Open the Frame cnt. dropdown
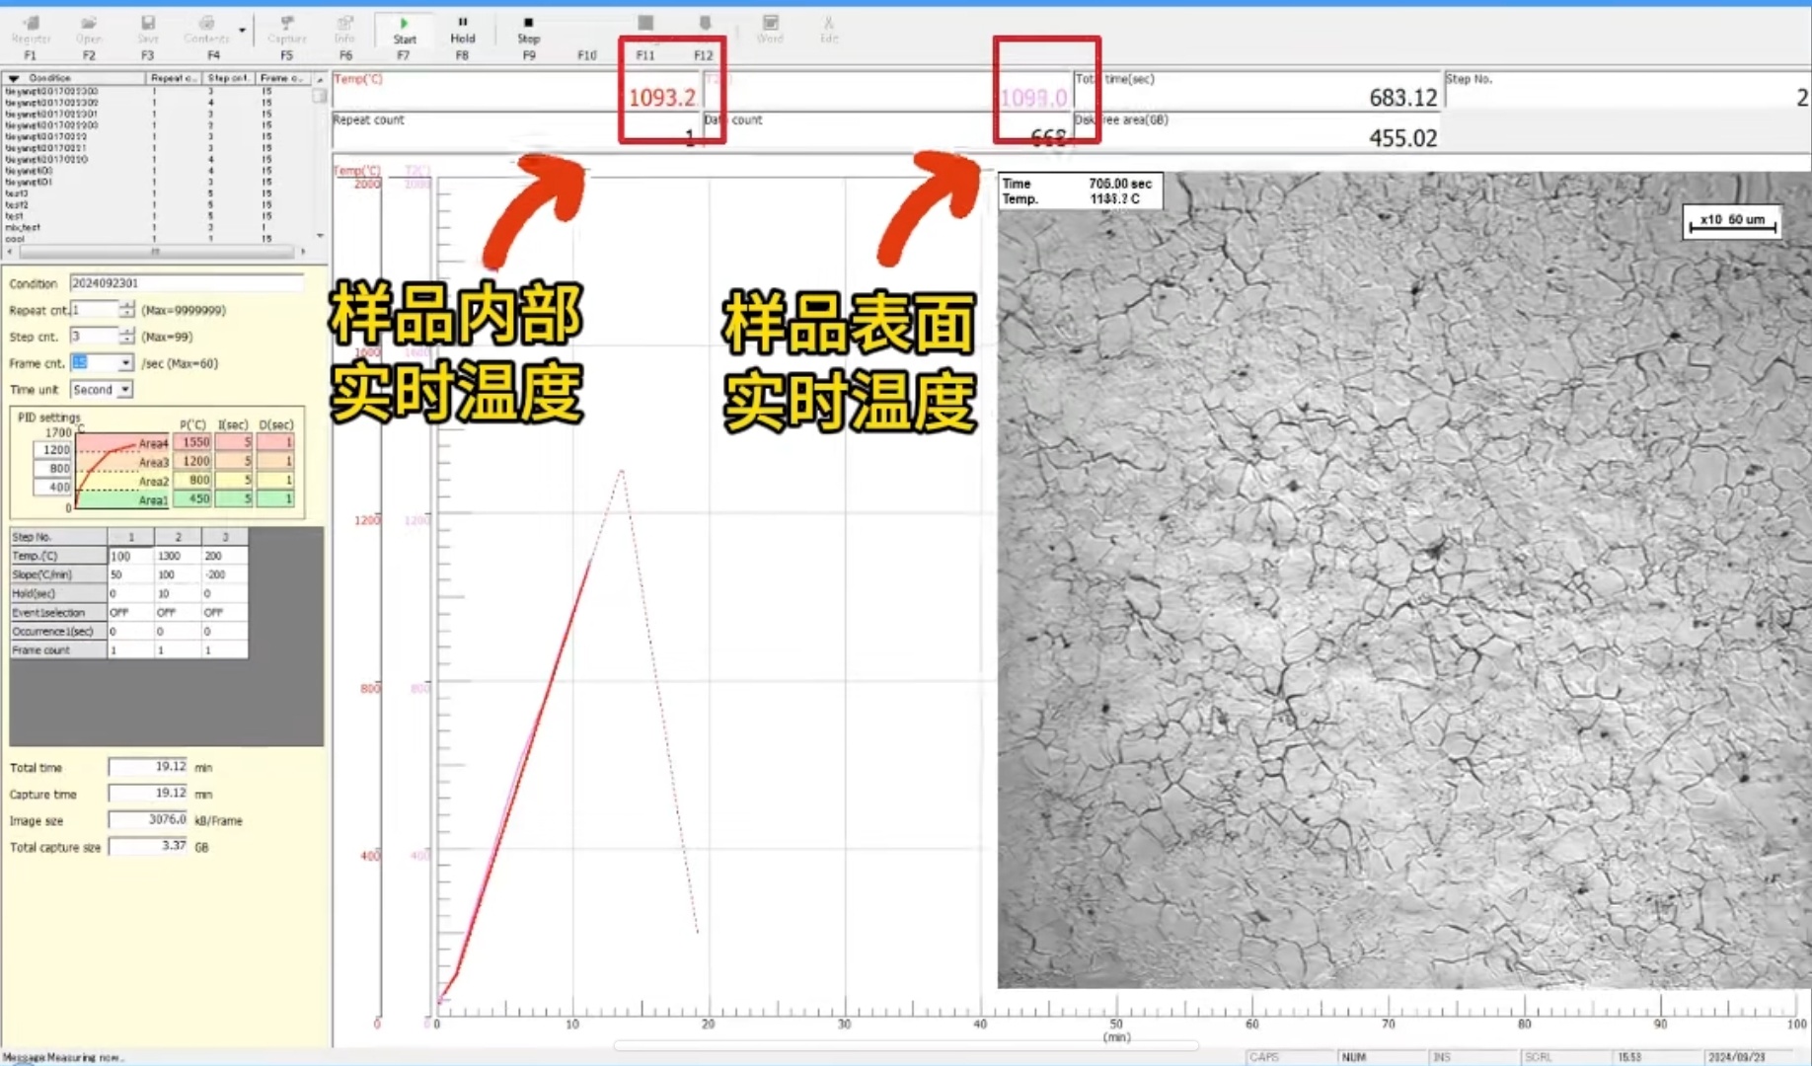The width and height of the screenshot is (1812, 1066). point(125,363)
